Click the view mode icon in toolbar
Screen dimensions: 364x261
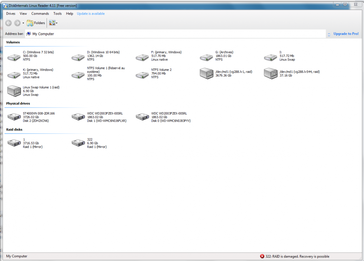tap(52, 23)
